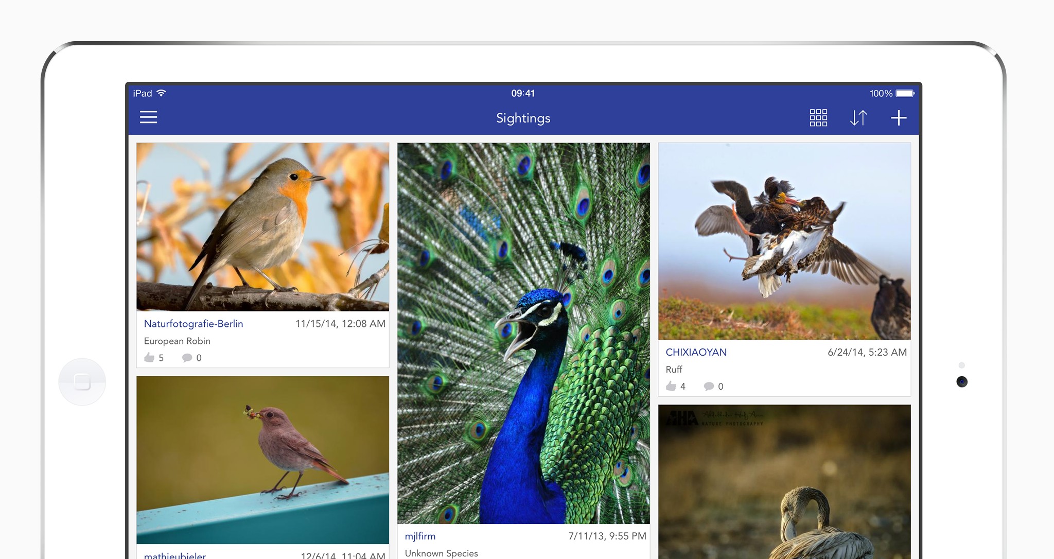
Task: View the flamingo photo
Action: pos(784,481)
